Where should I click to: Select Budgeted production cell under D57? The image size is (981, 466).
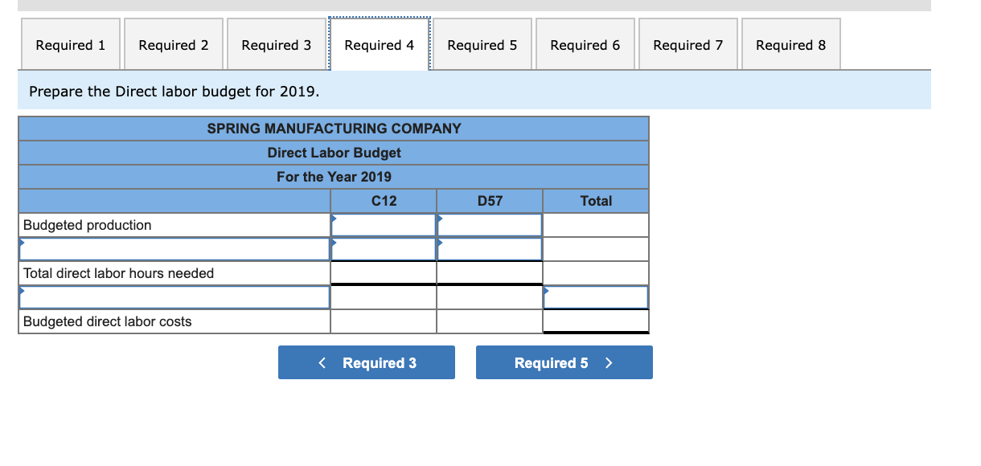(x=490, y=225)
